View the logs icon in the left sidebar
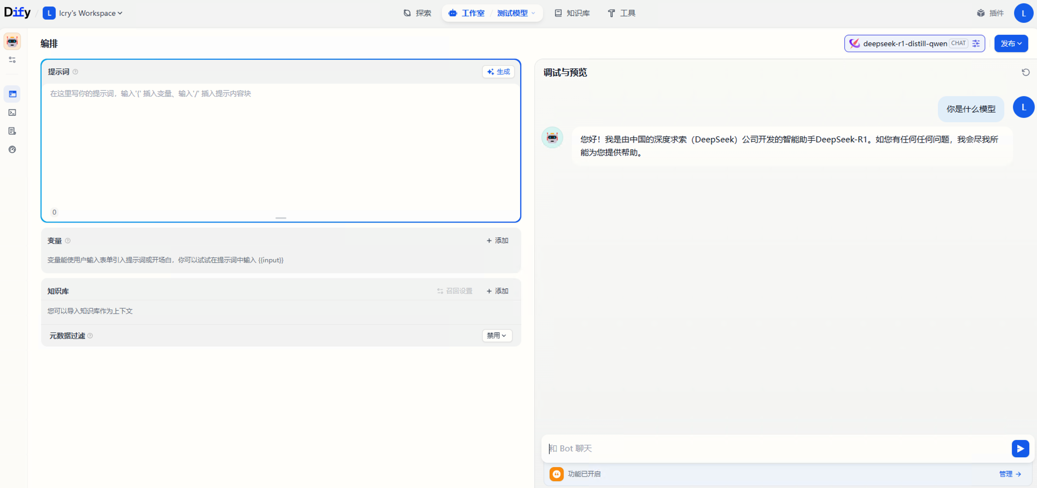1037x488 pixels. pos(12,131)
